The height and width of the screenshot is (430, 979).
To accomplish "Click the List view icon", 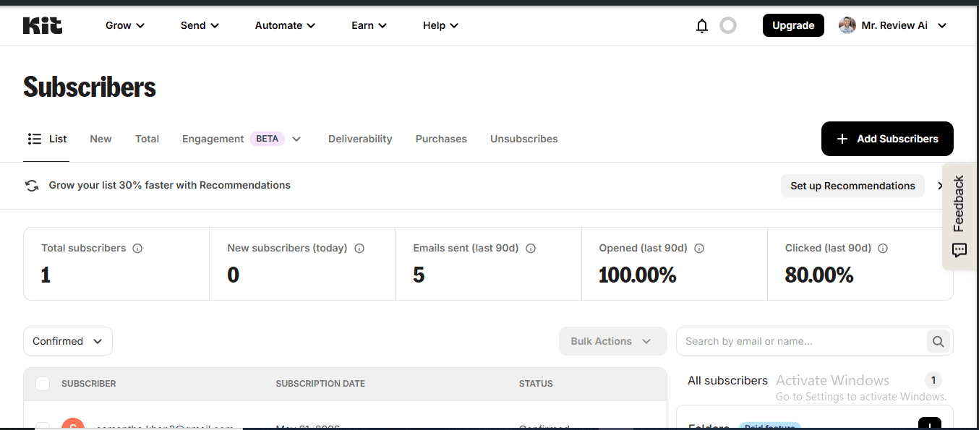I will (34, 139).
